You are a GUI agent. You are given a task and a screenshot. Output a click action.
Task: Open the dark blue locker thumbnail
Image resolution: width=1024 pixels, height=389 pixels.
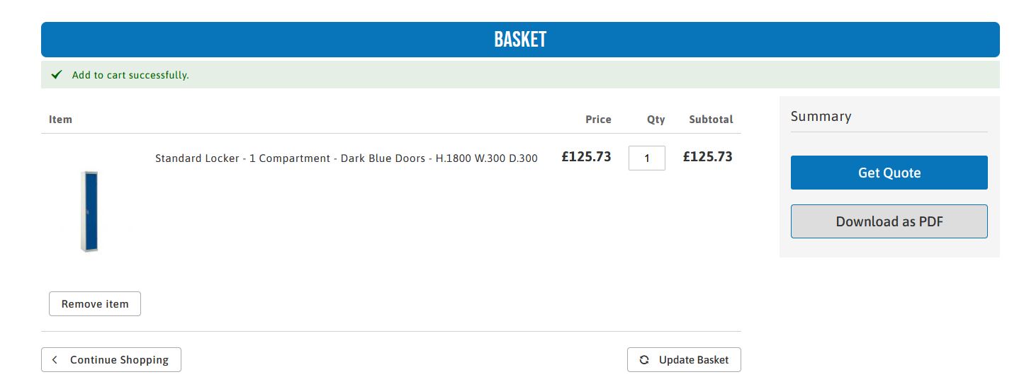(x=89, y=211)
